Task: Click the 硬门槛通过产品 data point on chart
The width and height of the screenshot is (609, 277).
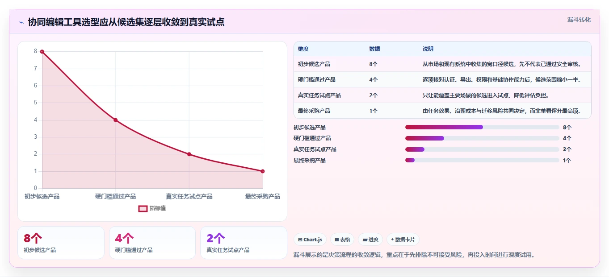Action: (115, 120)
